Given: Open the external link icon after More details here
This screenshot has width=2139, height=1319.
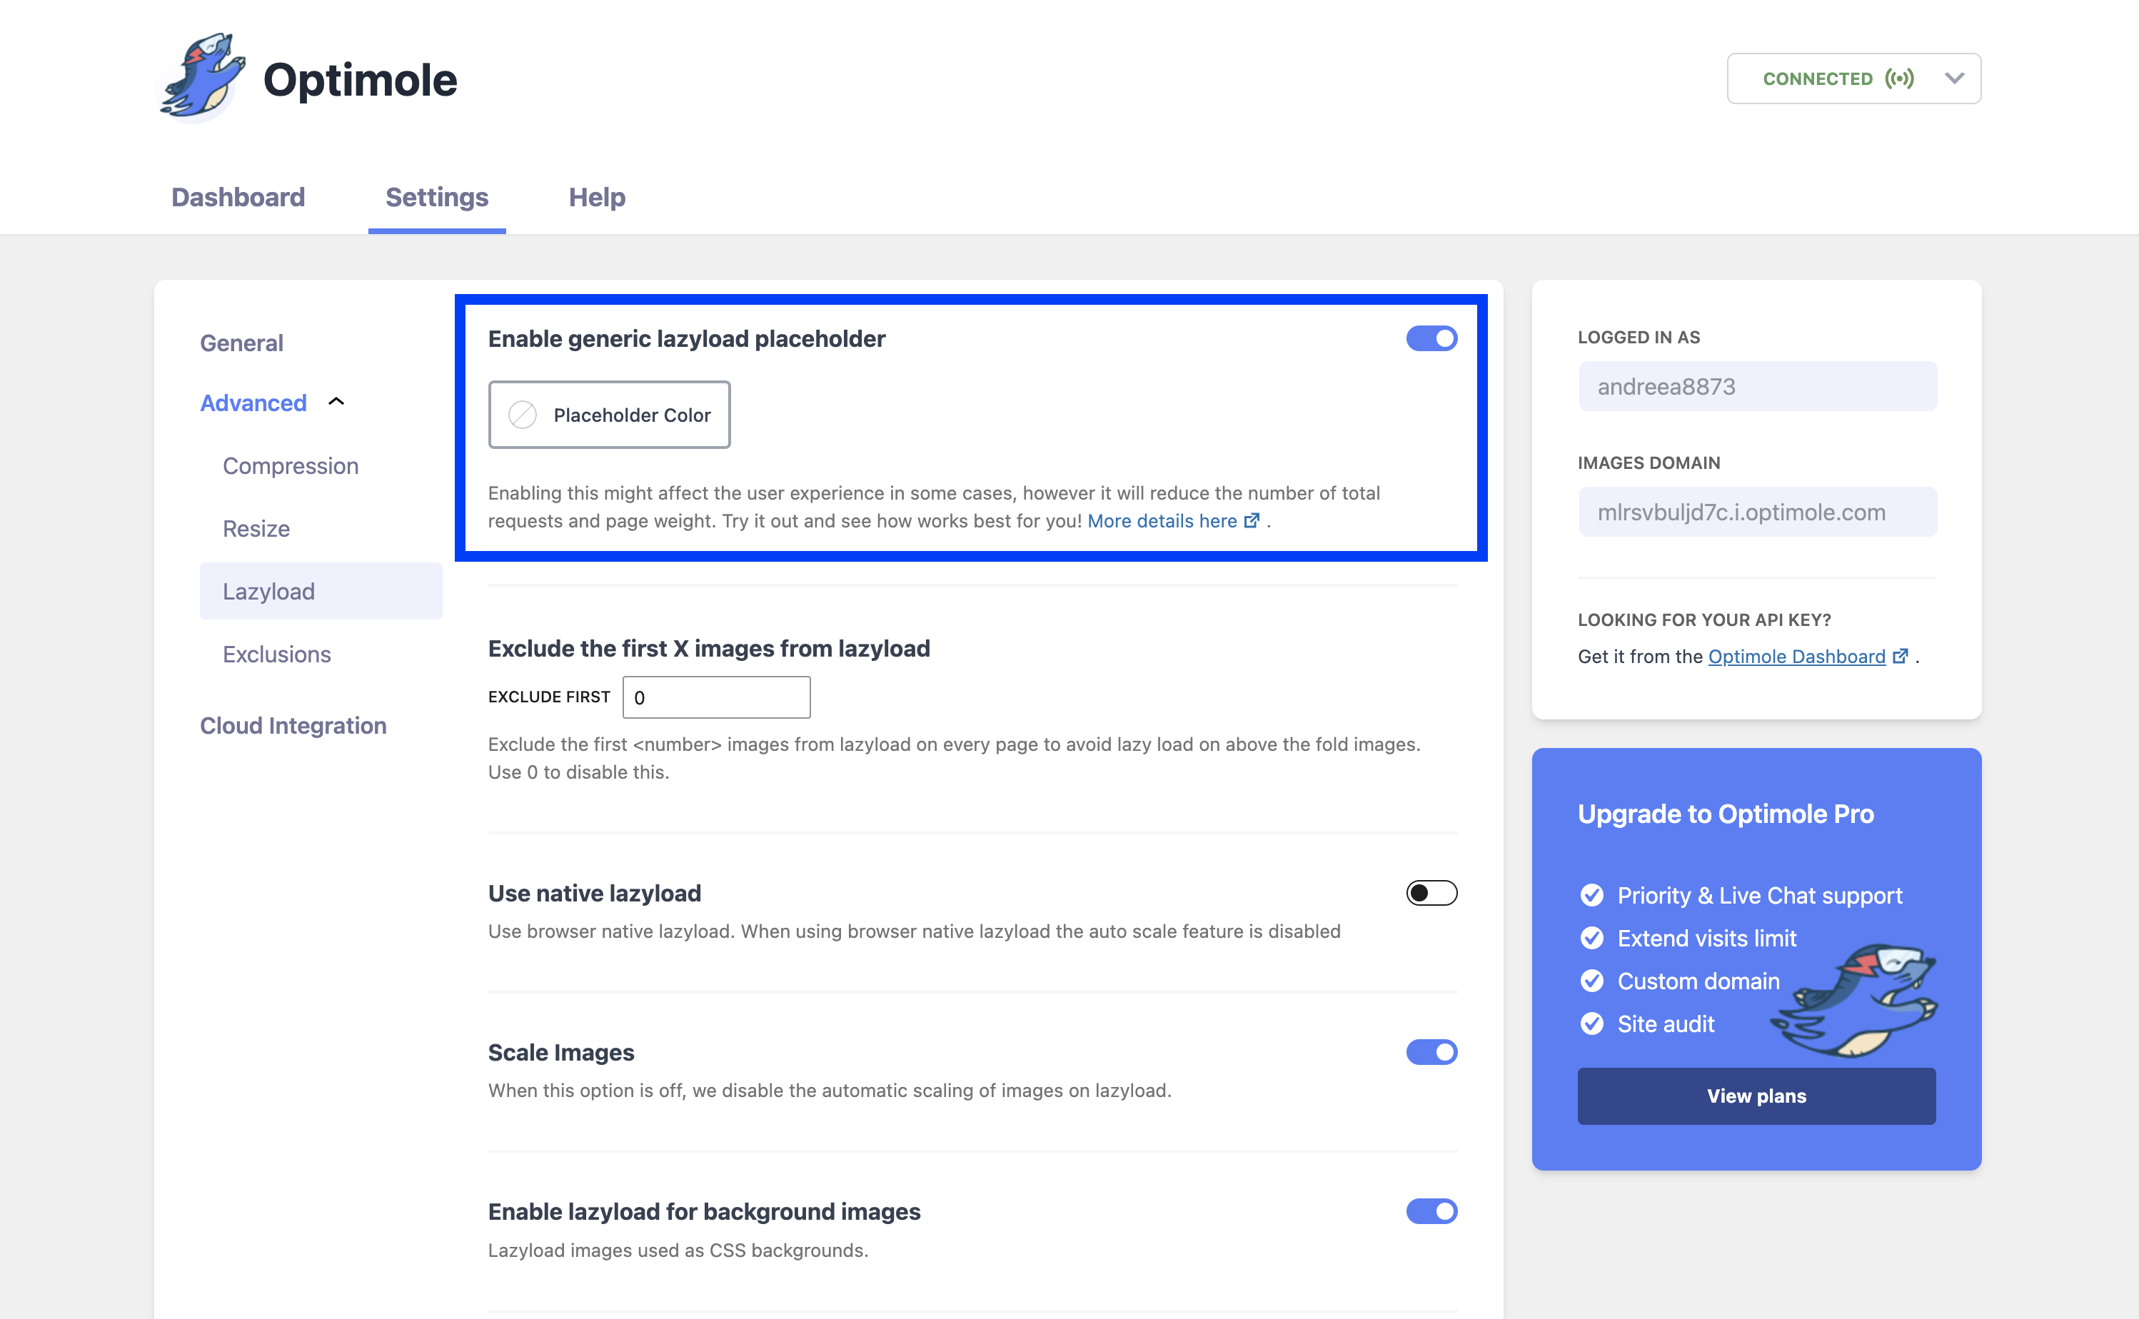Looking at the screenshot, I should [1252, 520].
